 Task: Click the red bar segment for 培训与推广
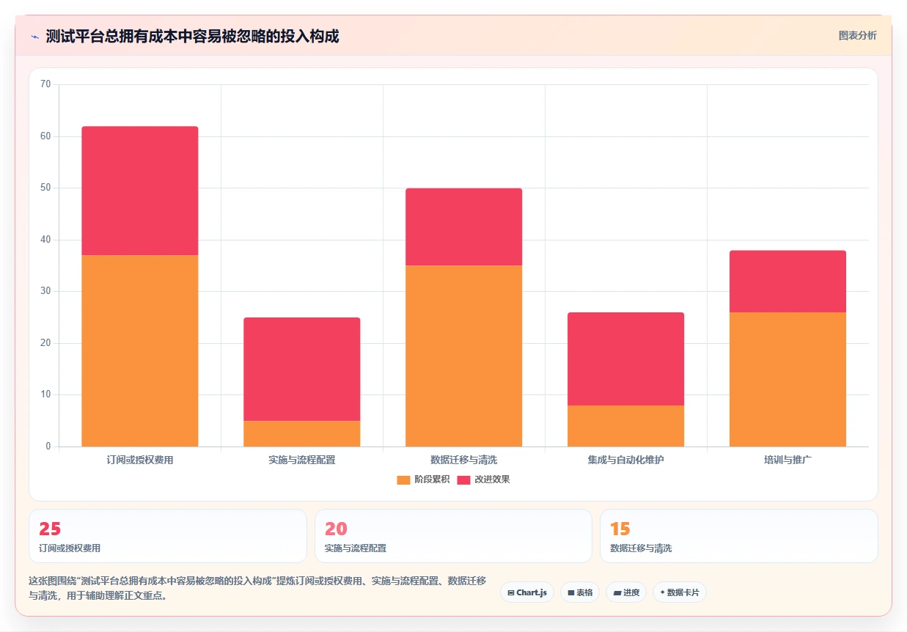pos(787,282)
